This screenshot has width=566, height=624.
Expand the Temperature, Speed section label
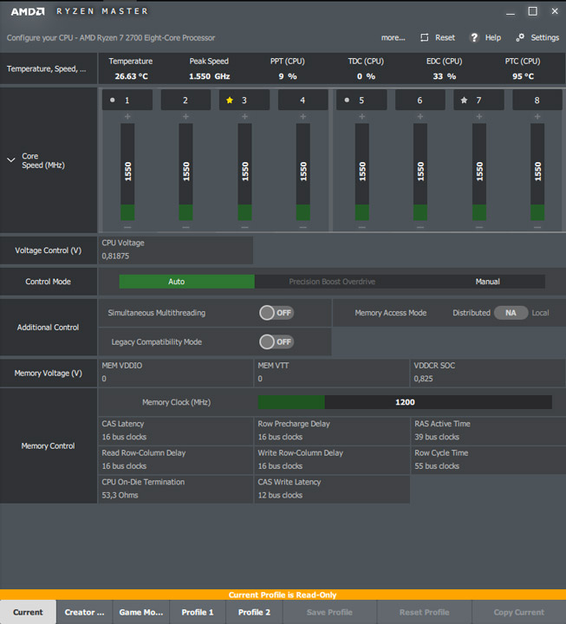click(x=47, y=68)
